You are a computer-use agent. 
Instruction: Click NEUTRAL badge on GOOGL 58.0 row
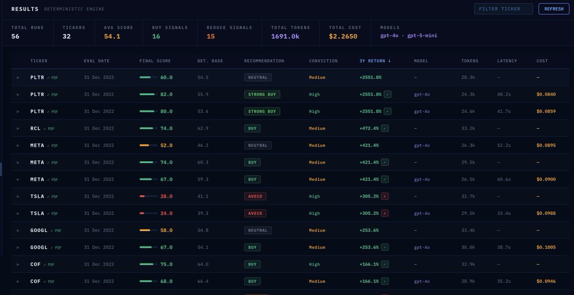click(x=258, y=231)
